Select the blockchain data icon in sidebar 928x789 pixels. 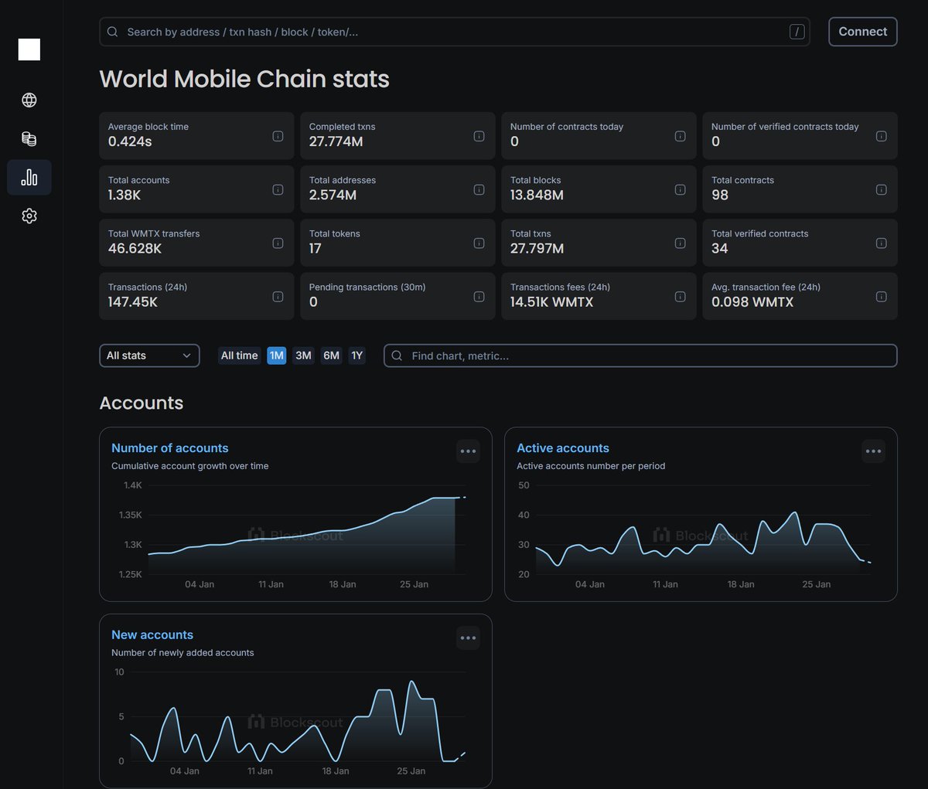(29, 138)
